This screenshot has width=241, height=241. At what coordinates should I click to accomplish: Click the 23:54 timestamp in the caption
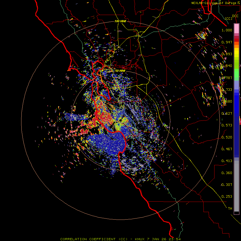click(x=174, y=239)
